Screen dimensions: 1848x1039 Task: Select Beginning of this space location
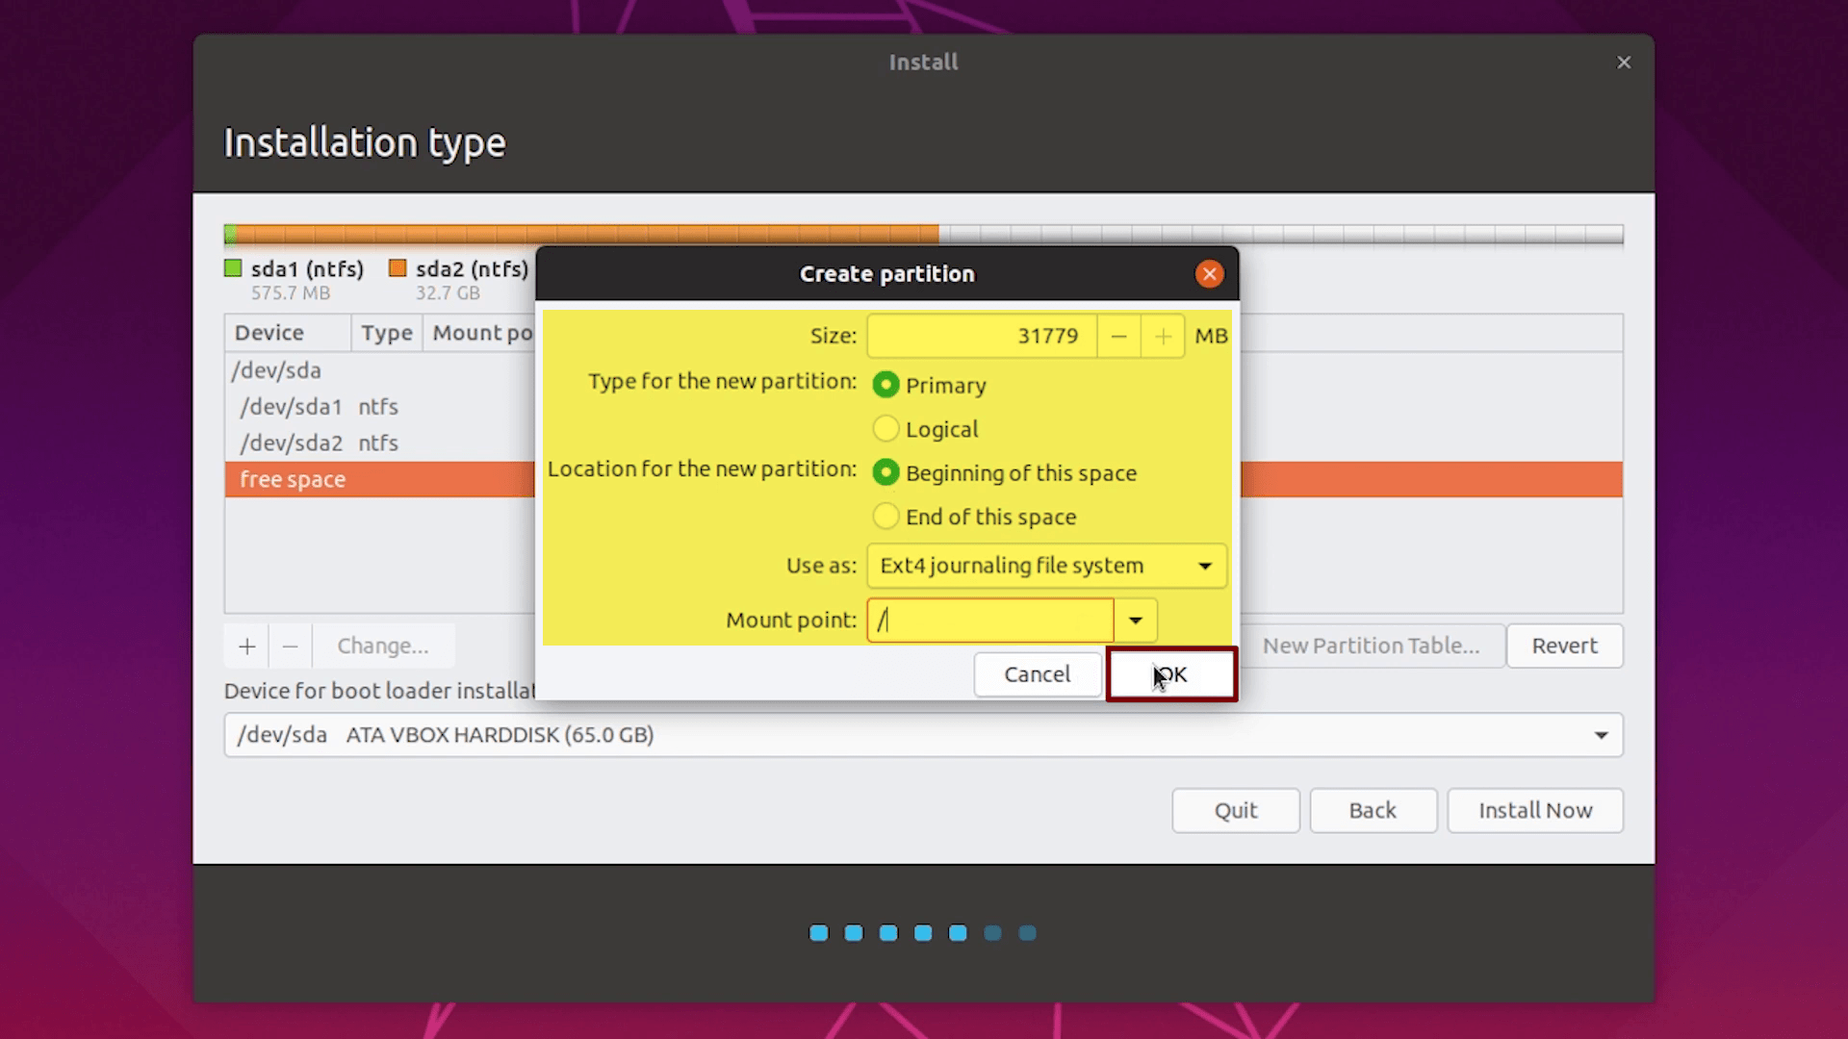(x=885, y=472)
